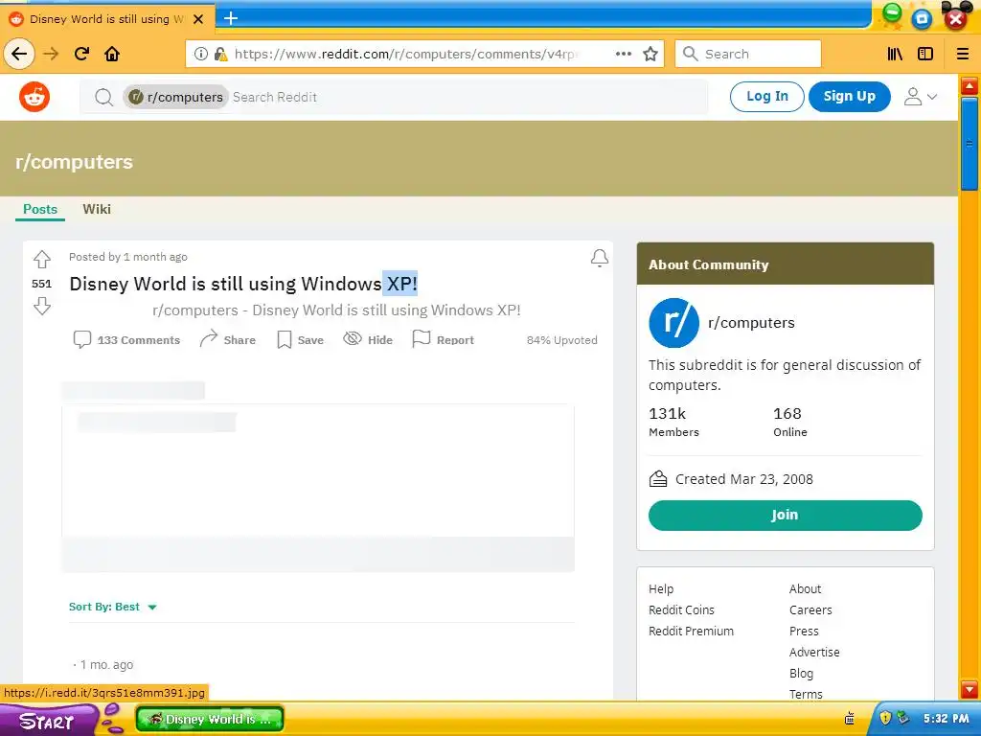
Task: Close the Disney World browser tab
Action: tap(198, 19)
